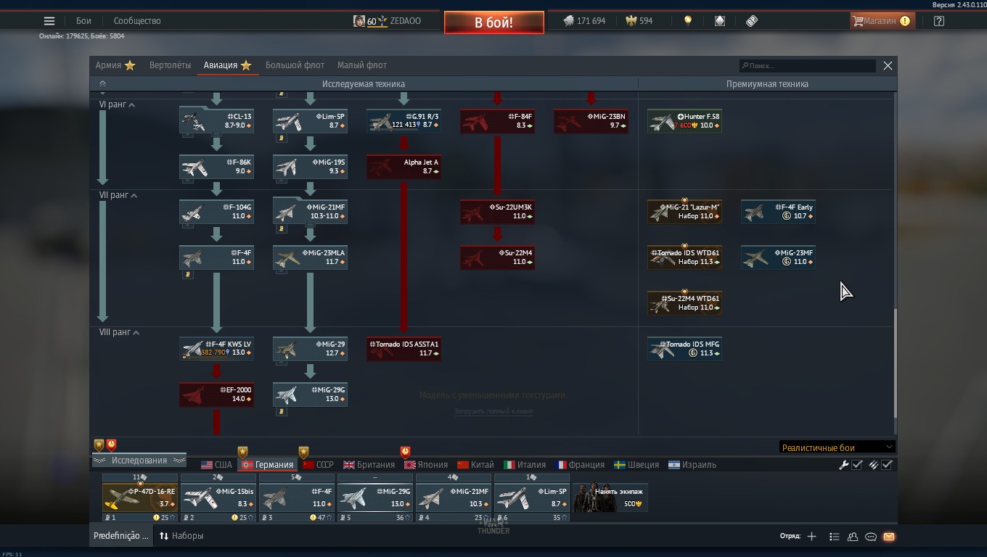The image size is (987, 557).
Task: Open the question mark help icon
Action: pos(939,21)
